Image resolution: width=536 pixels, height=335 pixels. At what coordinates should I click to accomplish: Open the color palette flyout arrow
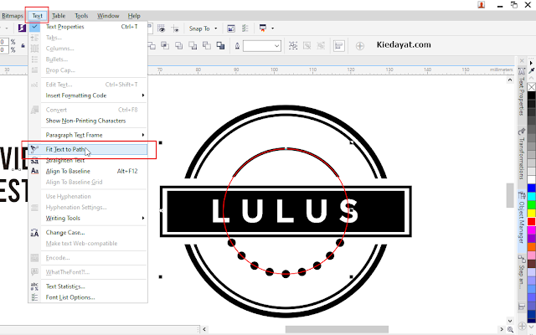coord(531,63)
